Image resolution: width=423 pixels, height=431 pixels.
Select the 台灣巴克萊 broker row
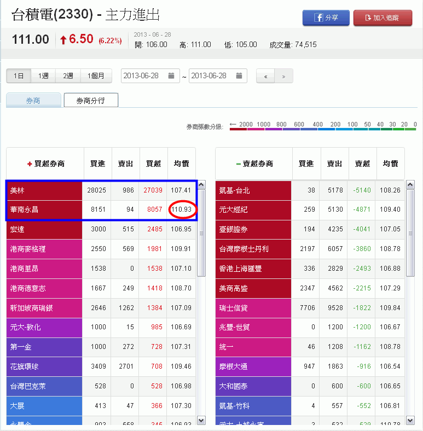pyautogui.click(x=101, y=386)
